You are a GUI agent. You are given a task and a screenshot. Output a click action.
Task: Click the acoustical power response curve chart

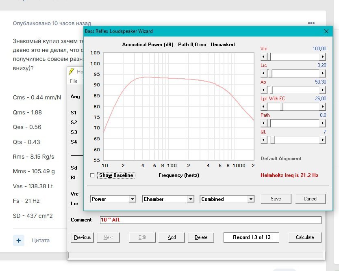click(178, 106)
